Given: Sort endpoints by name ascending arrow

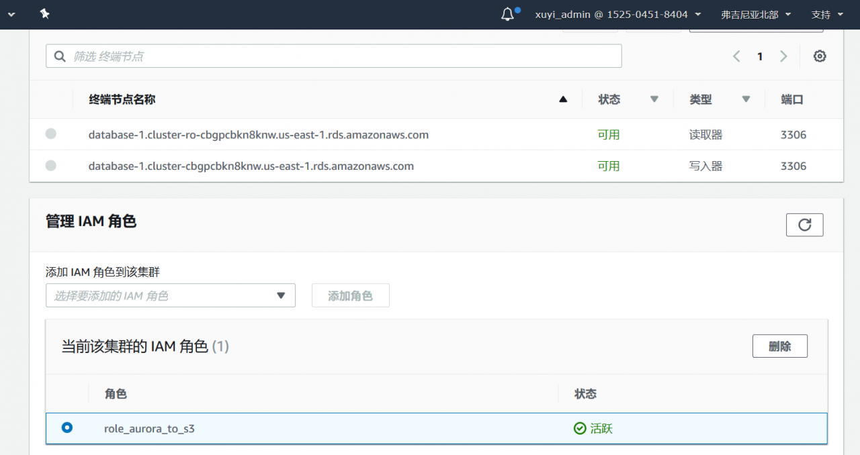Looking at the screenshot, I should tap(563, 99).
